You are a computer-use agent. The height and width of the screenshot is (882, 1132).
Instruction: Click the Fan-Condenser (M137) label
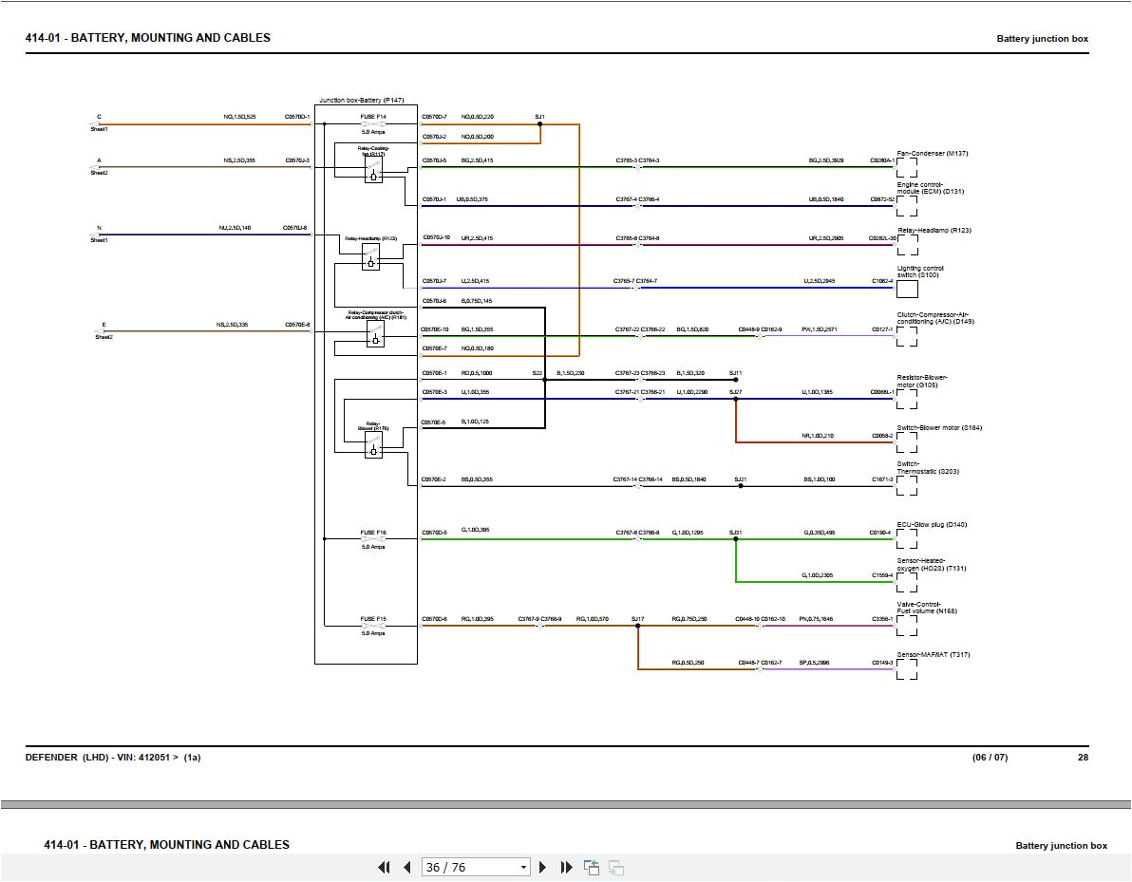click(932, 153)
